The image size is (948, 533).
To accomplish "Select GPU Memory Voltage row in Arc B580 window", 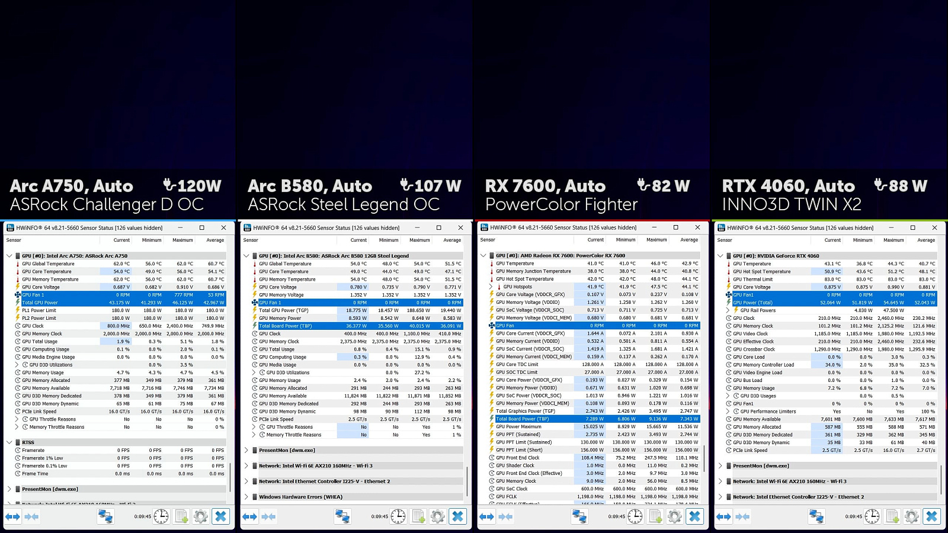I will (x=357, y=295).
